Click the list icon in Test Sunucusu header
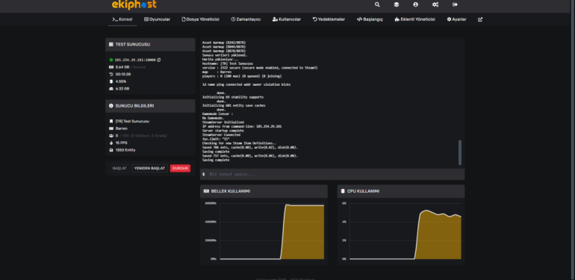This screenshot has height=280, width=575. coord(111,44)
